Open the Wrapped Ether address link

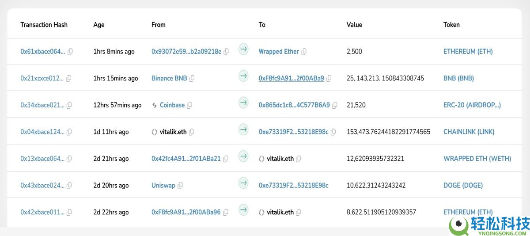point(279,52)
